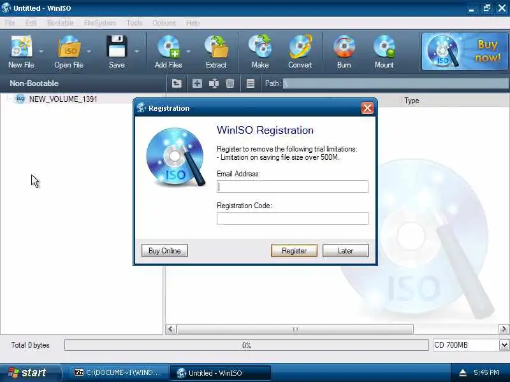This screenshot has width=510, height=382.
Task: Open the File menu
Action: (10, 23)
